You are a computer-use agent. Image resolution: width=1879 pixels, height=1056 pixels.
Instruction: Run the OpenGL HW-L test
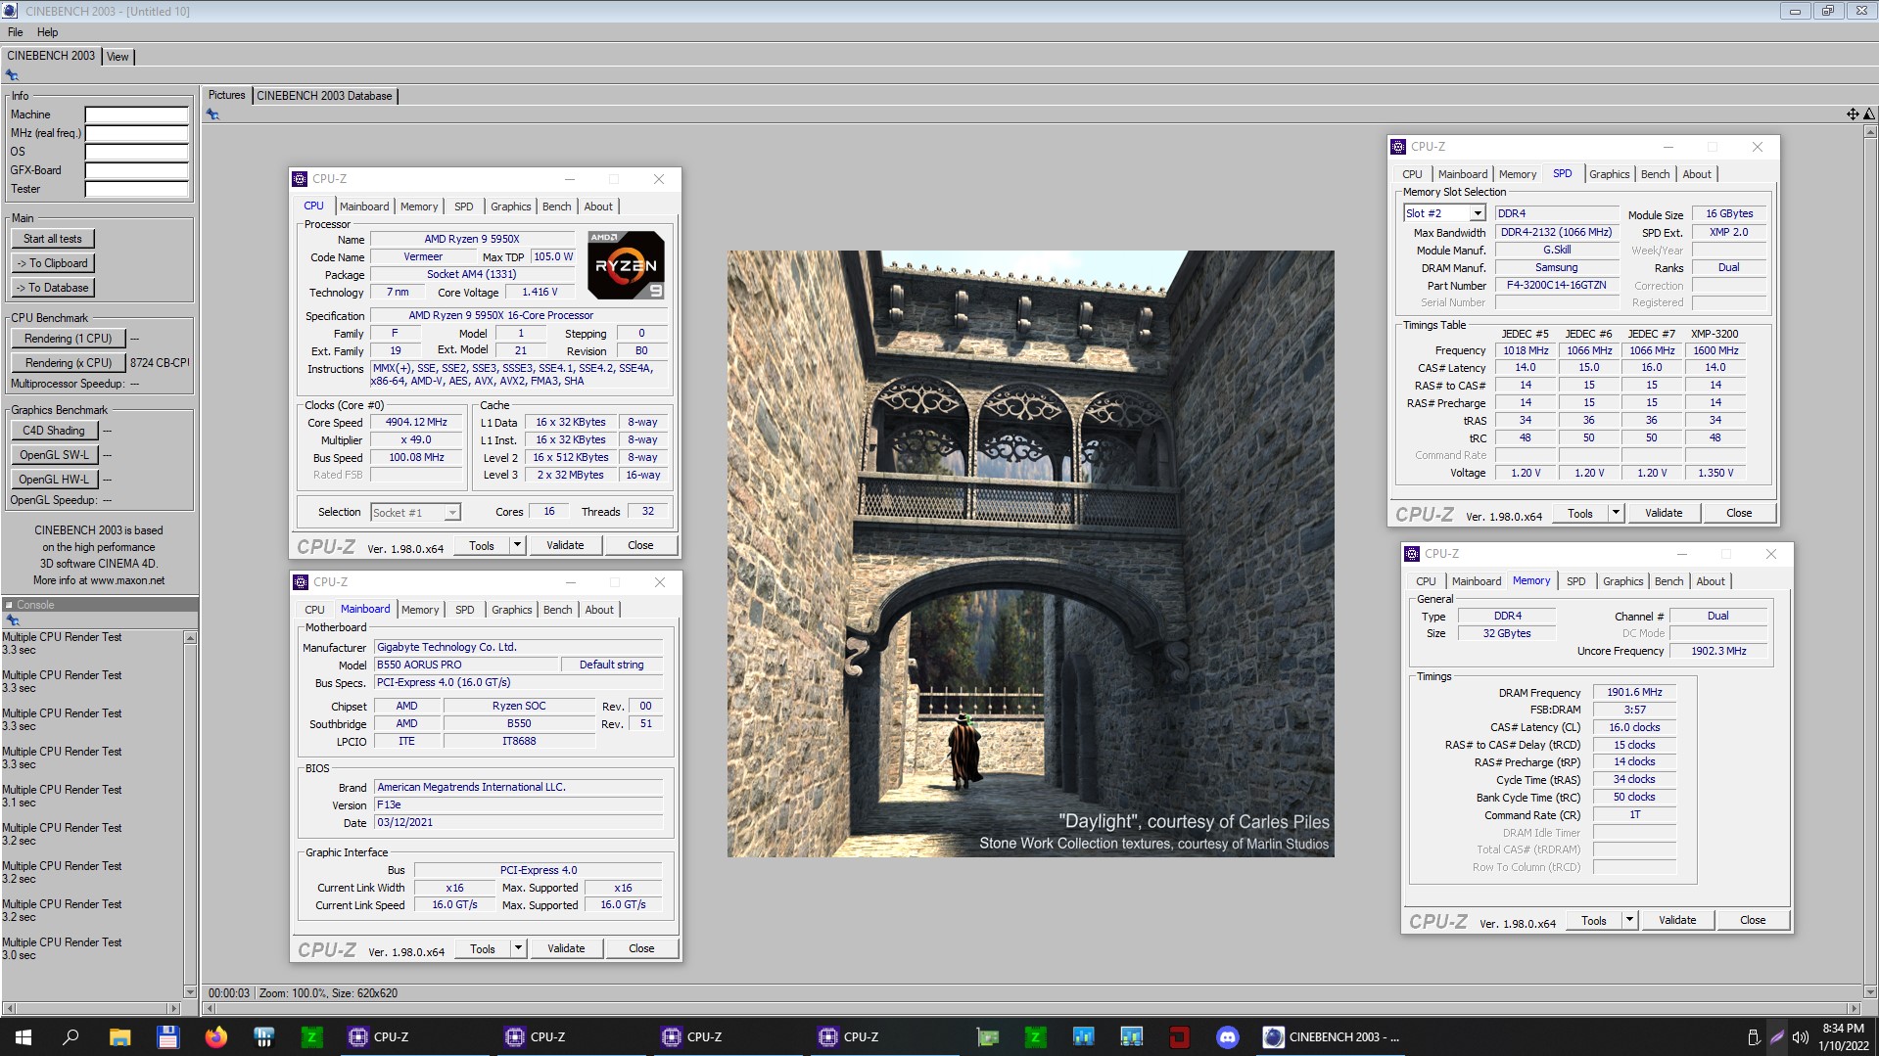point(54,480)
